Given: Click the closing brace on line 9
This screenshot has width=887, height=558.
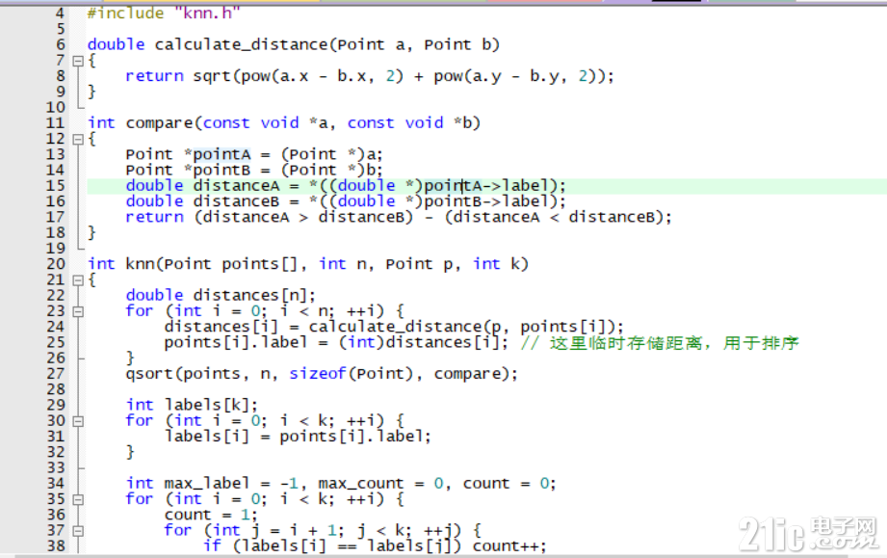Looking at the screenshot, I should click(91, 92).
